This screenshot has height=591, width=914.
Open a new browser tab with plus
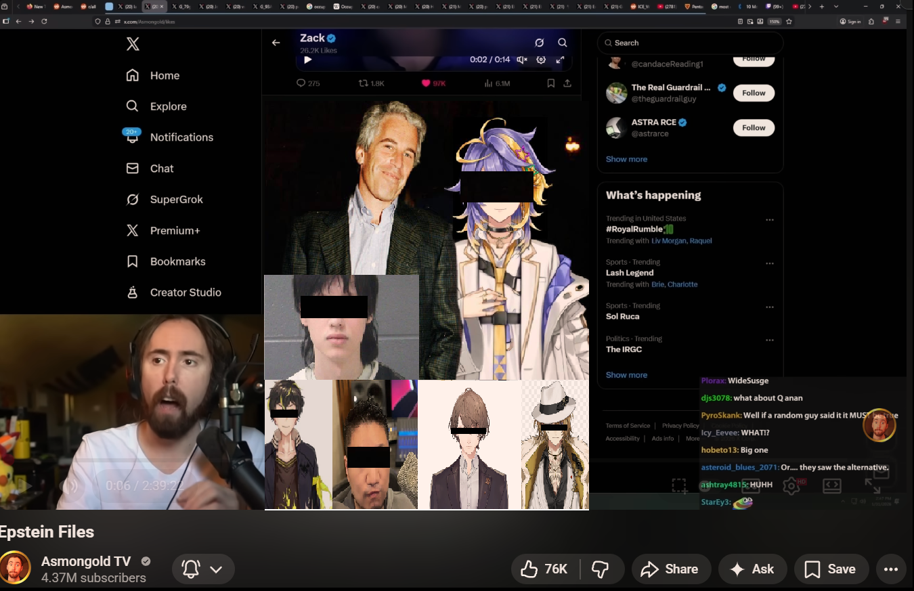[822, 6]
